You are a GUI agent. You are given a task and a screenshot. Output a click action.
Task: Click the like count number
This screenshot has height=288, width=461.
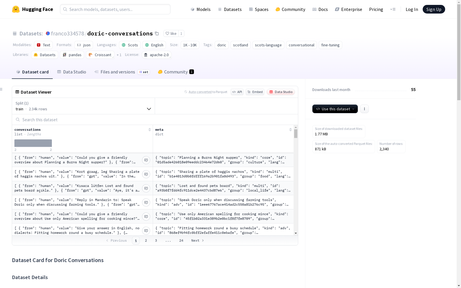point(181,33)
